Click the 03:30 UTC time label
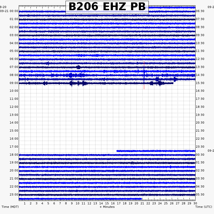214x214 pixels. (x=200, y=178)
